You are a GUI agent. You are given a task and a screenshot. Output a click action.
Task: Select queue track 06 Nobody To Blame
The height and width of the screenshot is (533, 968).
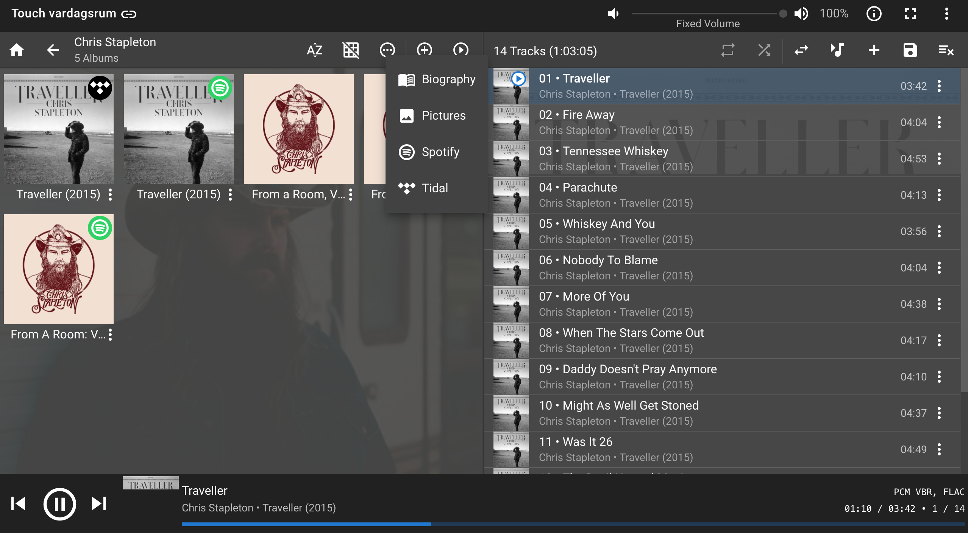point(723,268)
